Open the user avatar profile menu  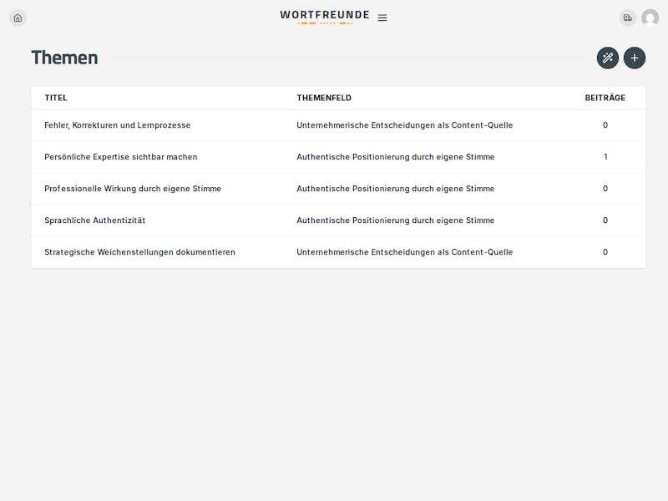point(650,18)
